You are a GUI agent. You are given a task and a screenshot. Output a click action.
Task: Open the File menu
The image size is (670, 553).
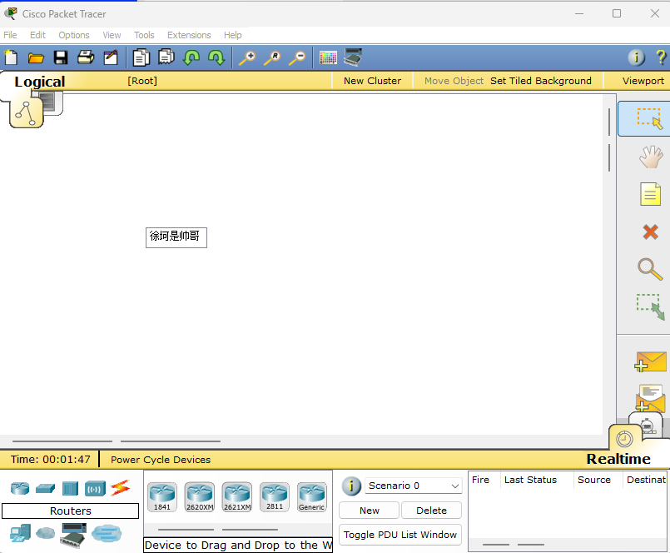click(x=10, y=35)
